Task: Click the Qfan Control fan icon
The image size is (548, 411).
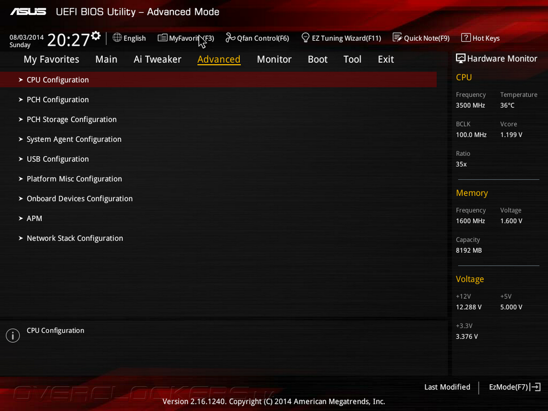Action: 230,38
